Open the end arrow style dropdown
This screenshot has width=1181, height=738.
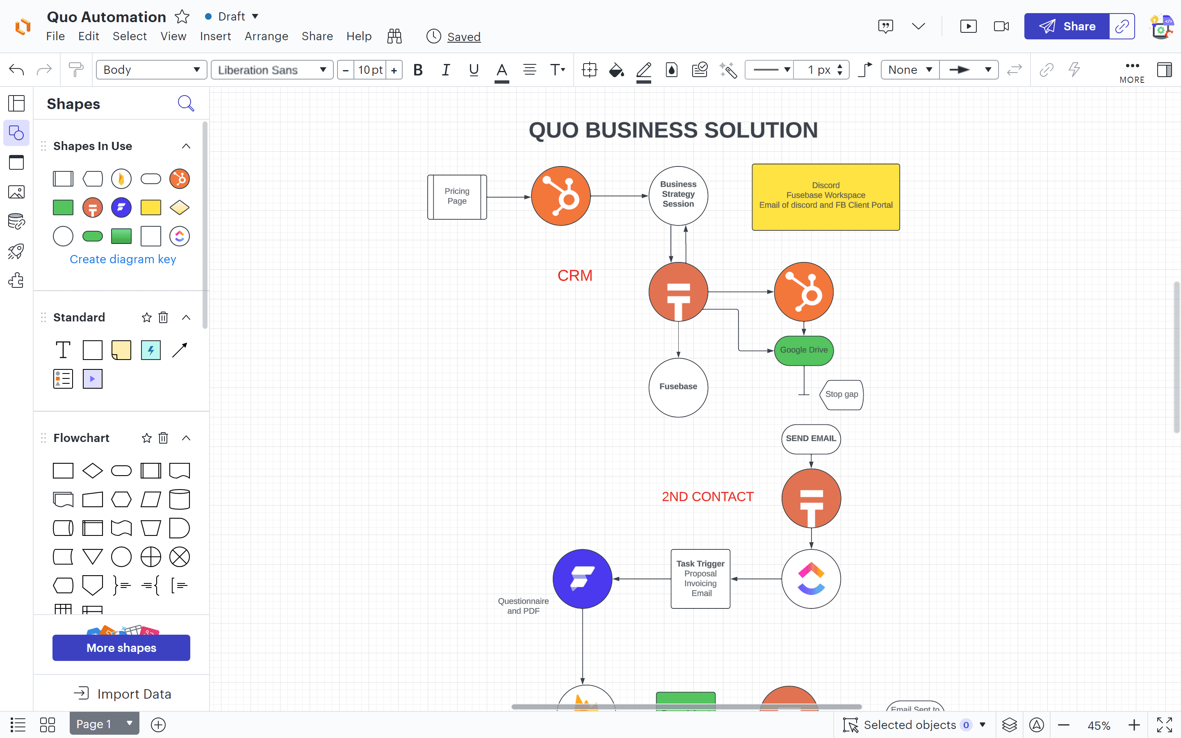click(969, 70)
